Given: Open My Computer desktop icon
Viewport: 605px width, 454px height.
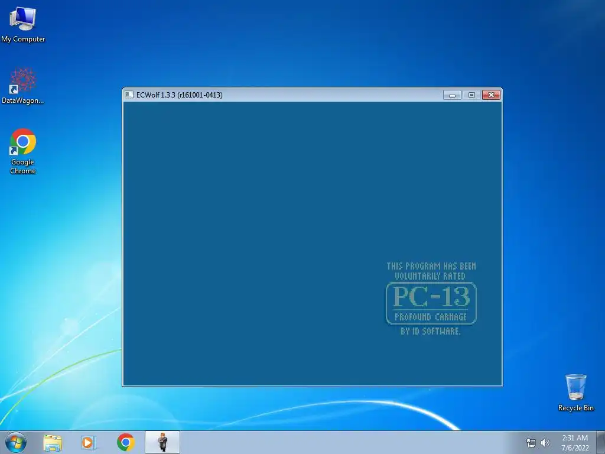Looking at the screenshot, I should tap(23, 24).
